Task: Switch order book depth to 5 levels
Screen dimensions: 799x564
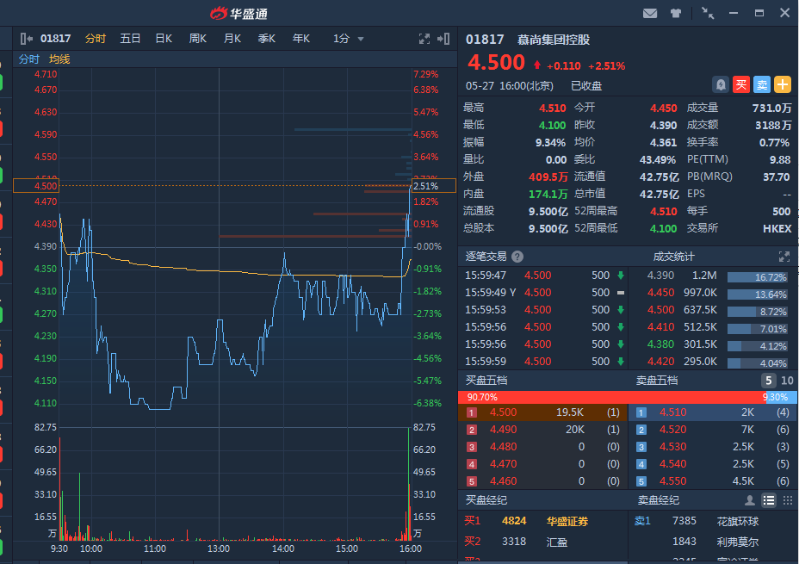Action: 768,381
